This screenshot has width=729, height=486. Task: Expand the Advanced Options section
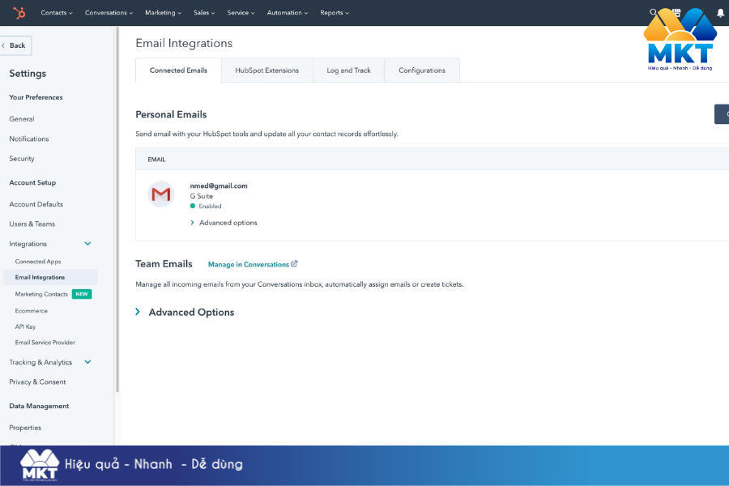185,312
